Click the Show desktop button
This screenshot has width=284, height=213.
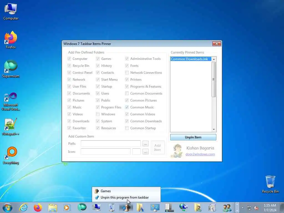(x=282, y=207)
